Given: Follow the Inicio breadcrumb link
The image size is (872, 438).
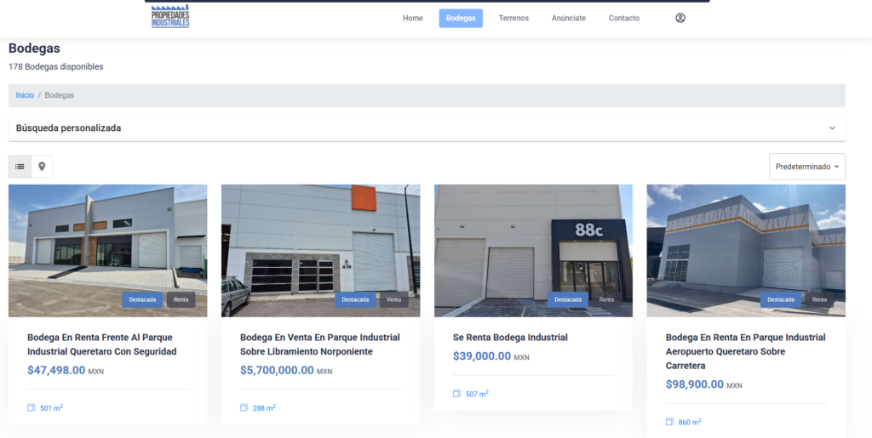Looking at the screenshot, I should pyautogui.click(x=25, y=95).
